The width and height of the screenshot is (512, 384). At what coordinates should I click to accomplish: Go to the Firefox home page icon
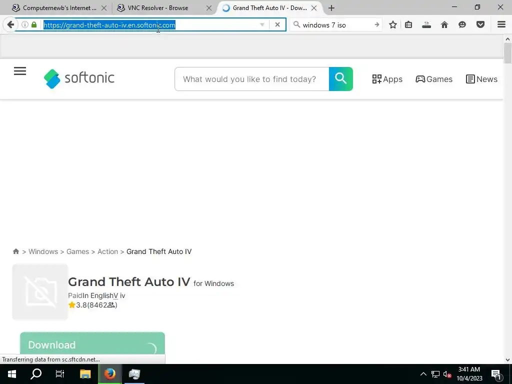(444, 24)
